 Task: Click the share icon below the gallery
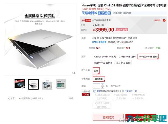click(x=9, y=99)
